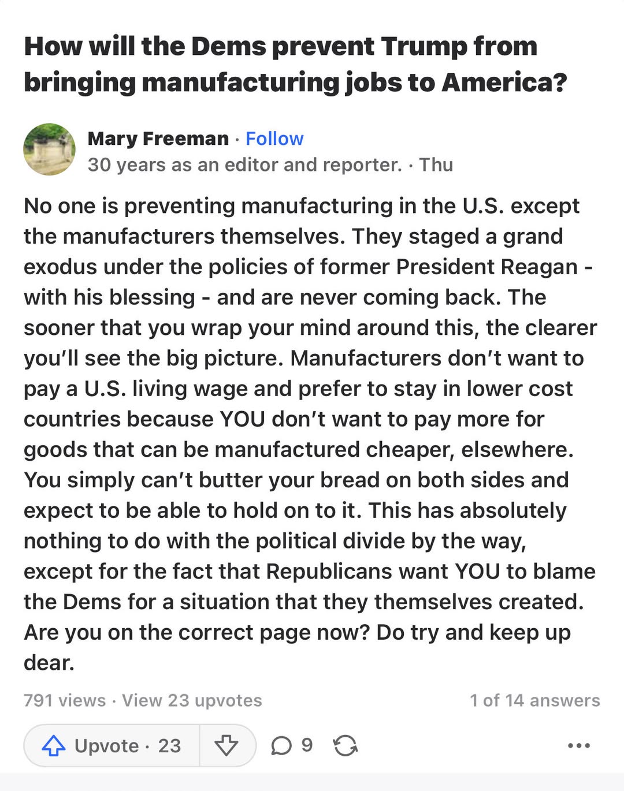Open Mary Freeman's profile name link
This screenshot has height=791, width=624.
pos(158,139)
